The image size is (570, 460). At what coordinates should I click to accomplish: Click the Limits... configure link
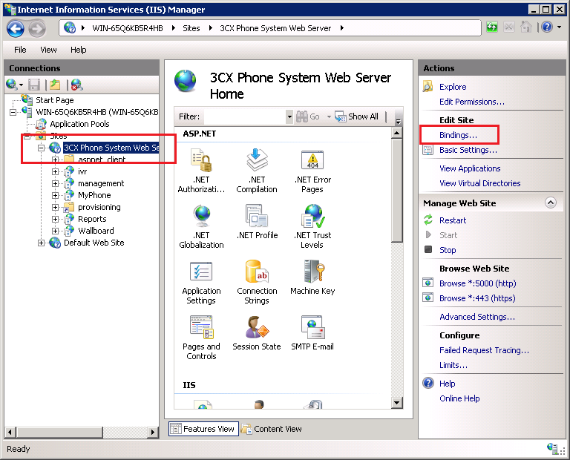pyautogui.click(x=453, y=365)
